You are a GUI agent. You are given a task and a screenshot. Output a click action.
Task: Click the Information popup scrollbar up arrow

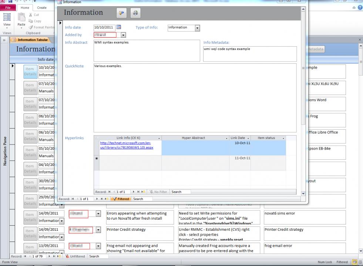pos(303,9)
